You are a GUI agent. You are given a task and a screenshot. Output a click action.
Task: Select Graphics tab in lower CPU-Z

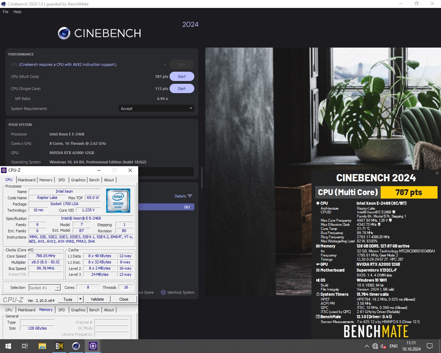(78, 310)
